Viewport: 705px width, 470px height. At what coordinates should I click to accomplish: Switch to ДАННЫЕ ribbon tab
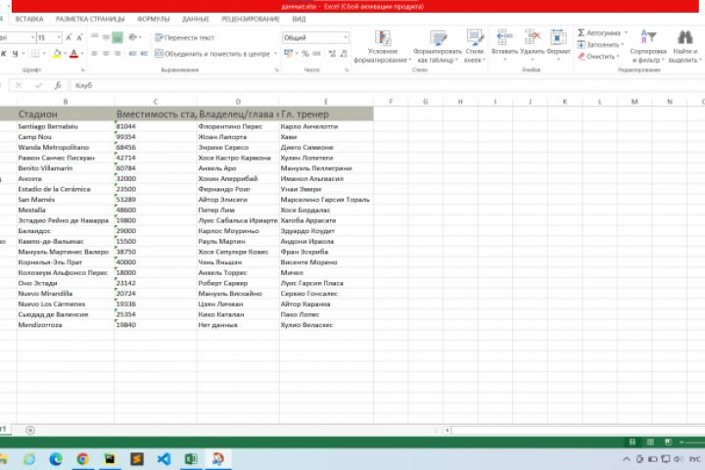[196, 19]
